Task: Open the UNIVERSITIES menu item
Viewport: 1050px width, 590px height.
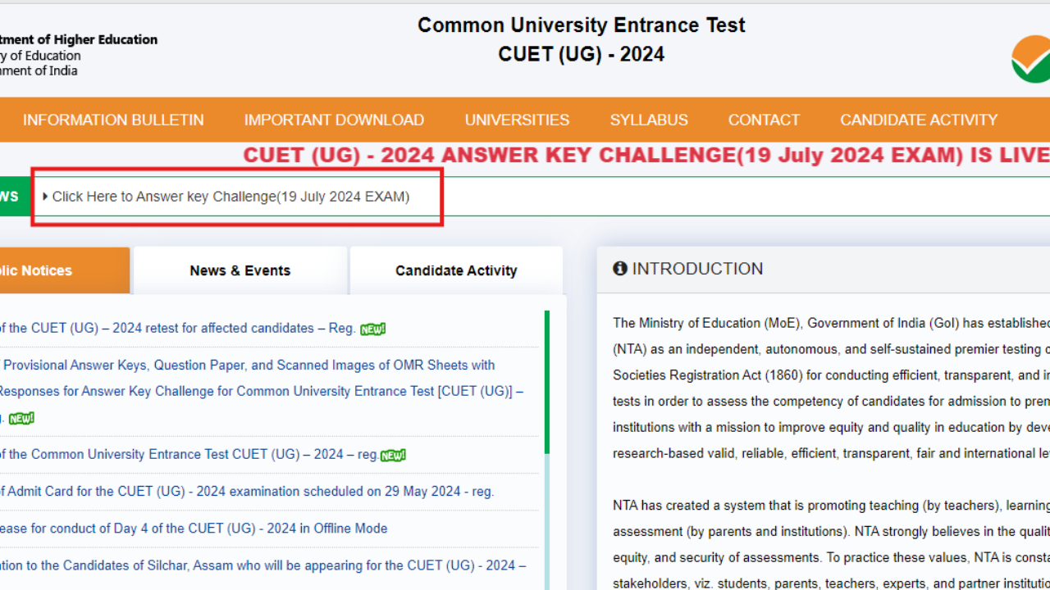Action: pyautogui.click(x=517, y=120)
